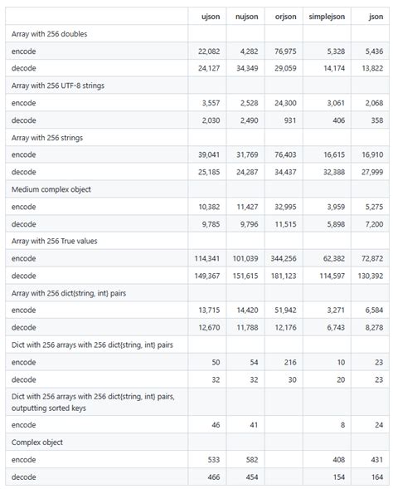The width and height of the screenshot is (393, 489).
Task: Click the json decode value 358
Action: coord(377,120)
